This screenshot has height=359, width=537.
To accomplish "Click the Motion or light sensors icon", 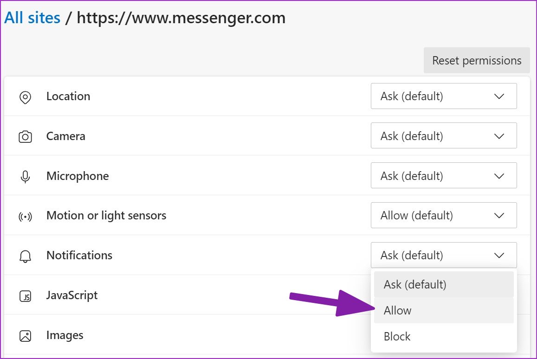I will (26, 215).
